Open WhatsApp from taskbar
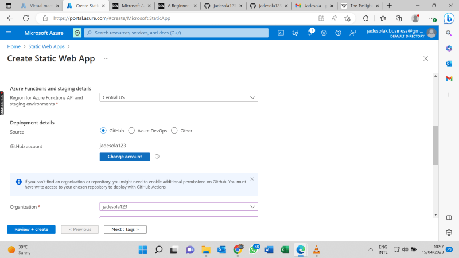The height and width of the screenshot is (258, 459). pyautogui.click(x=254, y=249)
